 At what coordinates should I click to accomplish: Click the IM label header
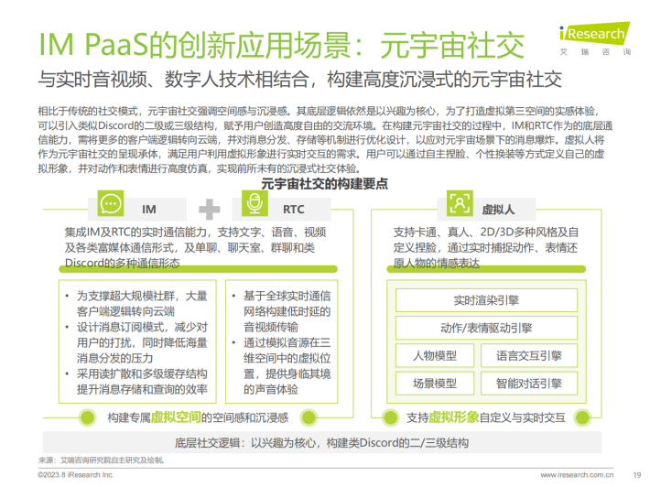coord(149,209)
